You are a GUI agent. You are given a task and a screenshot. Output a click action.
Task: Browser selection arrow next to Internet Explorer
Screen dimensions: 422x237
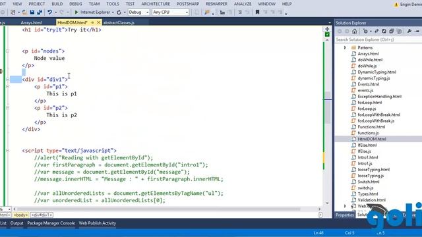(113, 13)
